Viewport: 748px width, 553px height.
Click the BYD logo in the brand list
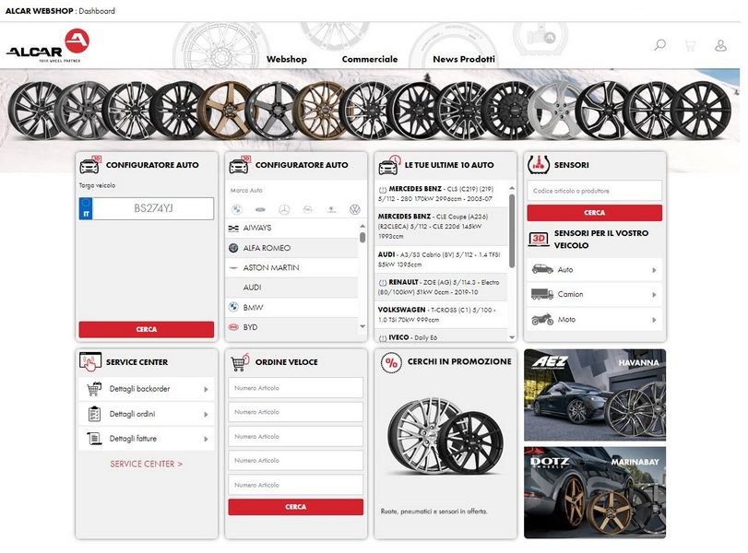tap(233, 327)
